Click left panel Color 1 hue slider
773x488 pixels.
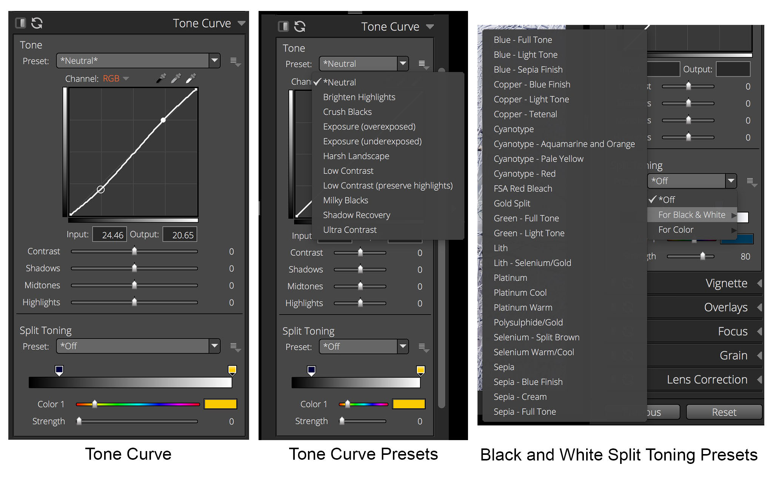[138, 404]
